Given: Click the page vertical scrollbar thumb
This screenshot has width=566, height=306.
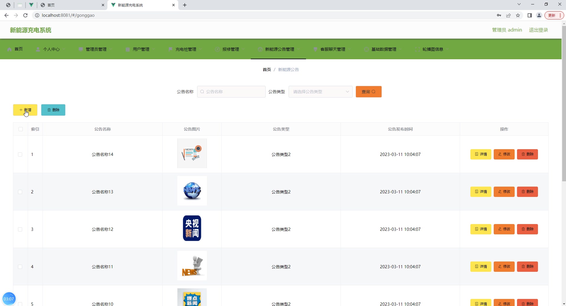Looking at the screenshot, I should [x=564, y=103].
